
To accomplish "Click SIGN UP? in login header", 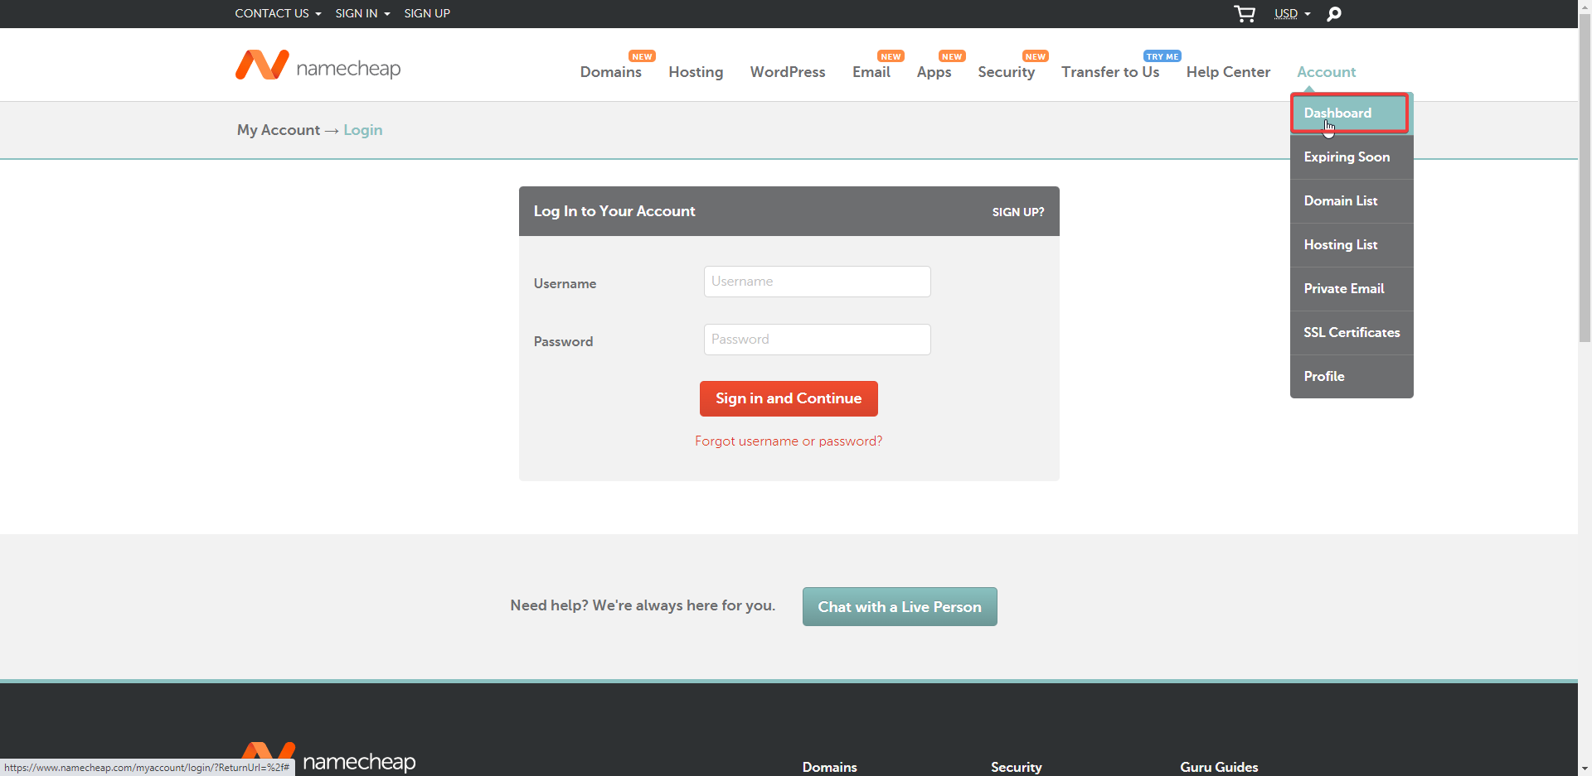I will pos(1018,212).
